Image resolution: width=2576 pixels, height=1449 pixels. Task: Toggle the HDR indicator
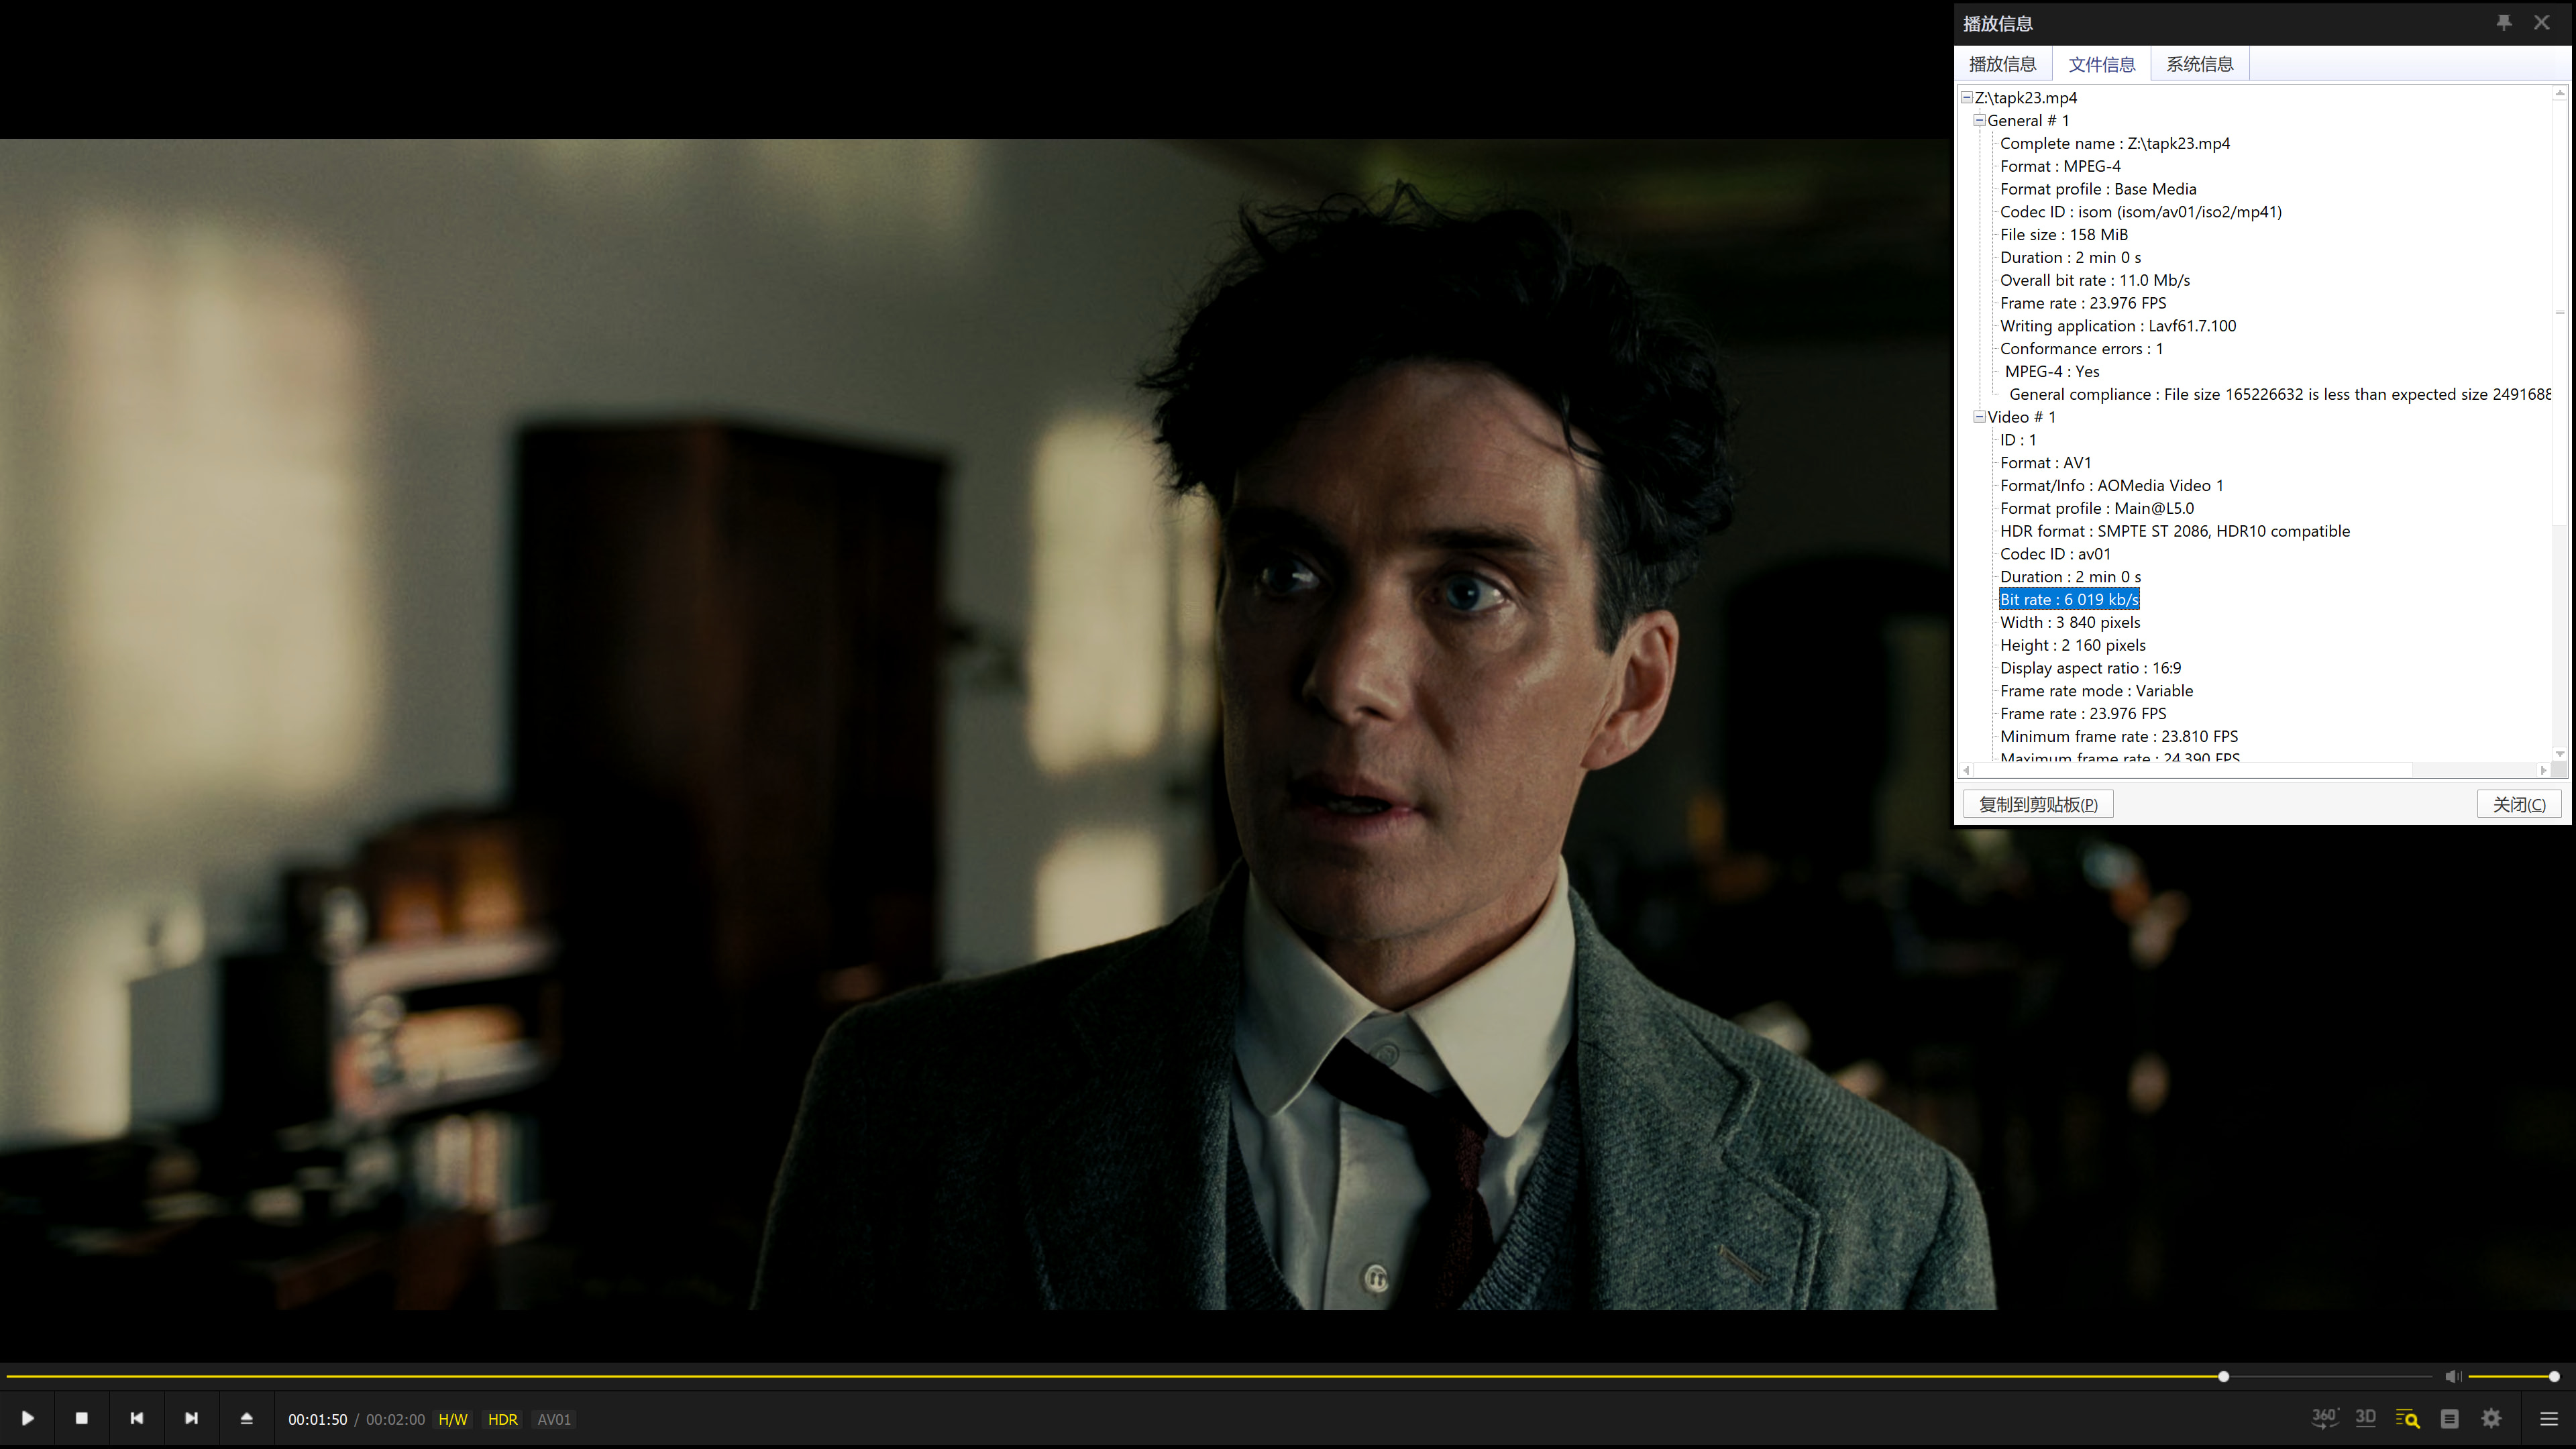pos(502,1419)
